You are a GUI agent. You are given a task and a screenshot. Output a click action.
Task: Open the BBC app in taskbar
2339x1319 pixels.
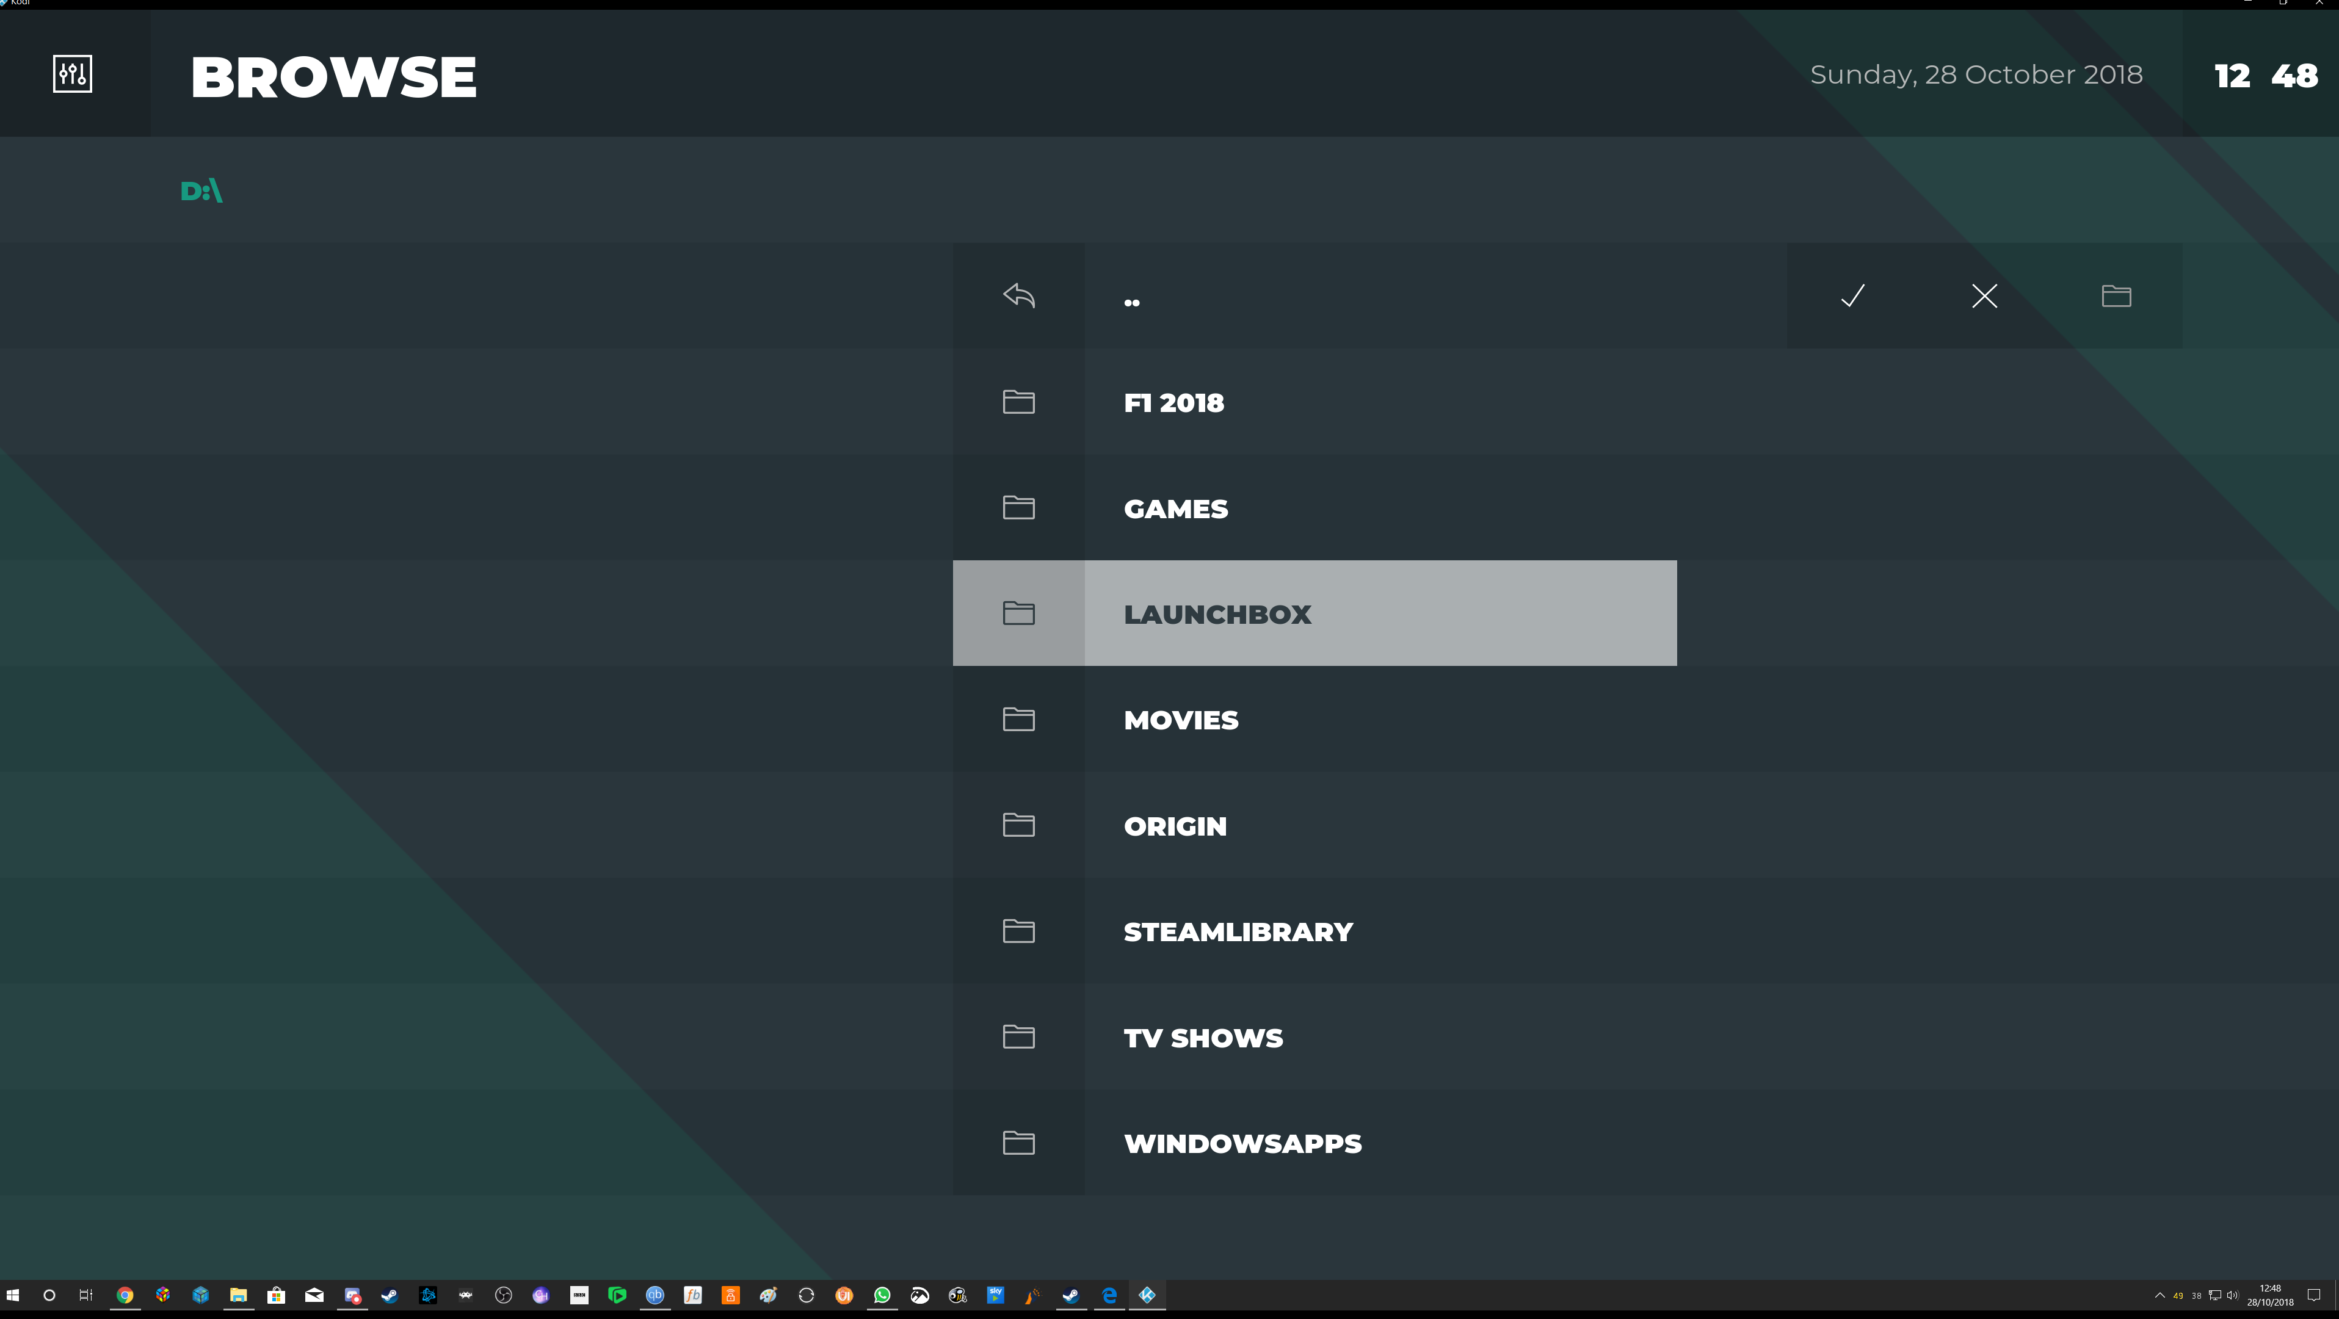pyautogui.click(x=579, y=1295)
